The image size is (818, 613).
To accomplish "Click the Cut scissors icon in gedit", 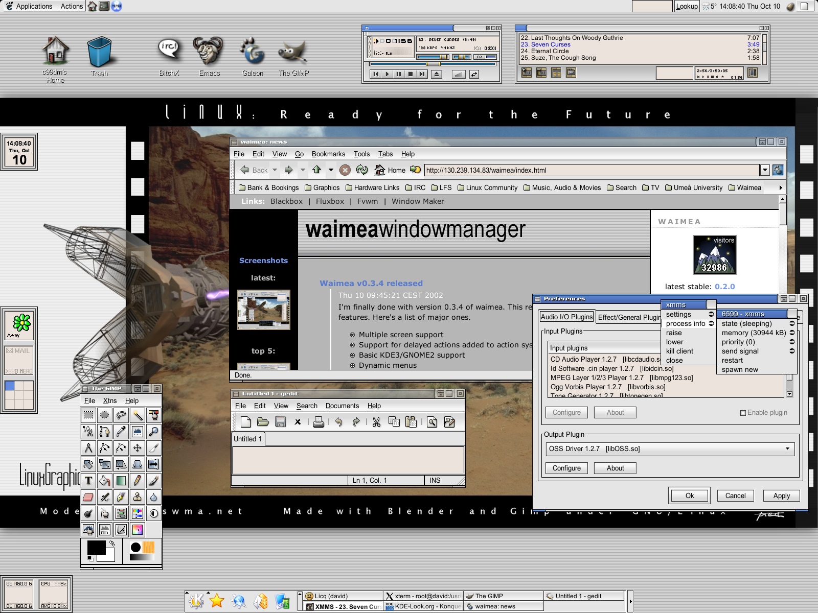I will click(377, 422).
